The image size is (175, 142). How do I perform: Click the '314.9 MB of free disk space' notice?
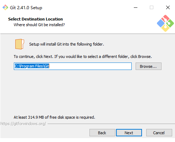click(54, 117)
